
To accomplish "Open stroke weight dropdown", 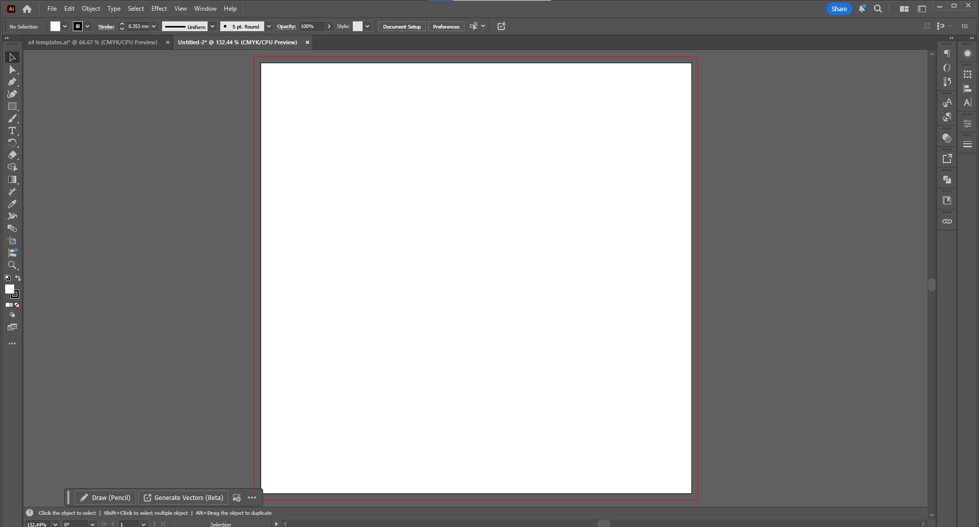I will pyautogui.click(x=153, y=27).
